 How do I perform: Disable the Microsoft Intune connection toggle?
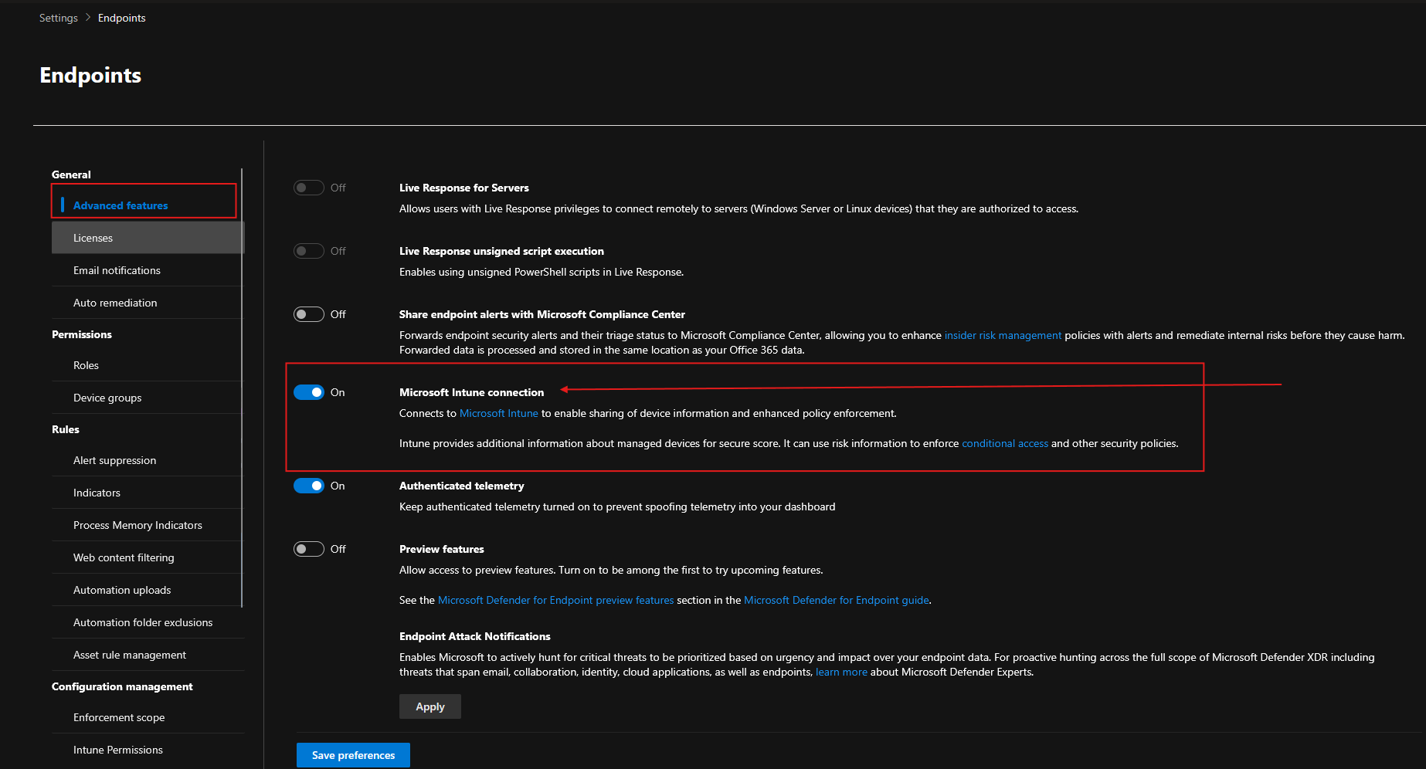[x=308, y=392]
